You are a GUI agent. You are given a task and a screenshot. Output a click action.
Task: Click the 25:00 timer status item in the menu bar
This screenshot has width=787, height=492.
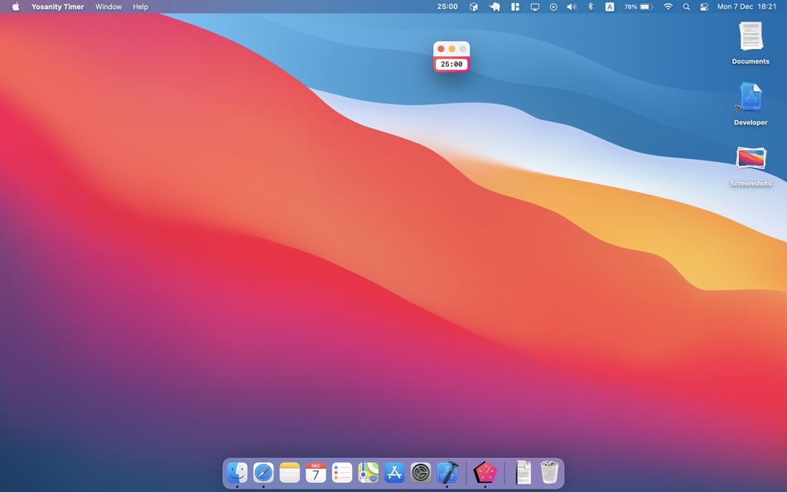(x=447, y=7)
